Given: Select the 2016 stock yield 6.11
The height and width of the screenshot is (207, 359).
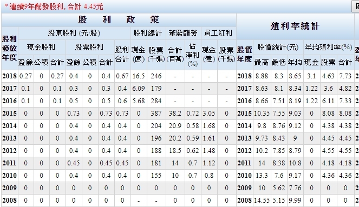Looking at the screenshot, I should point(328,101).
